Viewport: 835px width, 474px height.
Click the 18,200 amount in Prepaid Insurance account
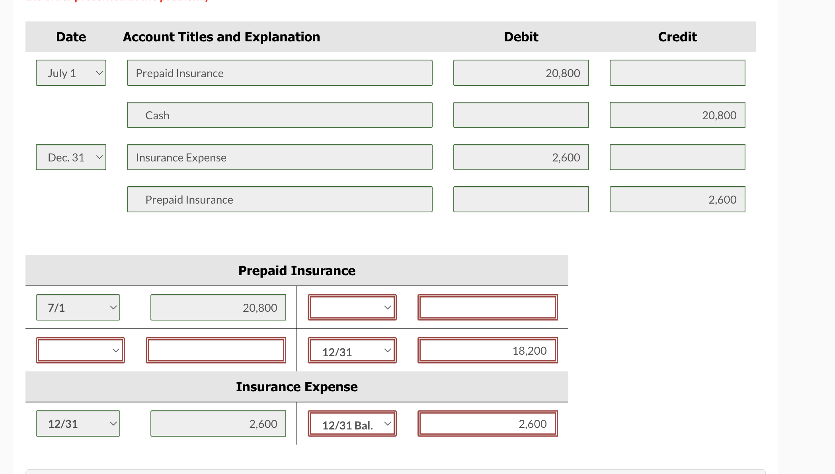pyautogui.click(x=487, y=350)
